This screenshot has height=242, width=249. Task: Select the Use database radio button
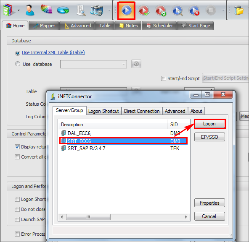[18, 64]
